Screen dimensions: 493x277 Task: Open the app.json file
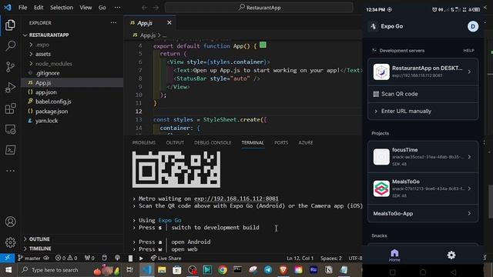tap(72, 92)
